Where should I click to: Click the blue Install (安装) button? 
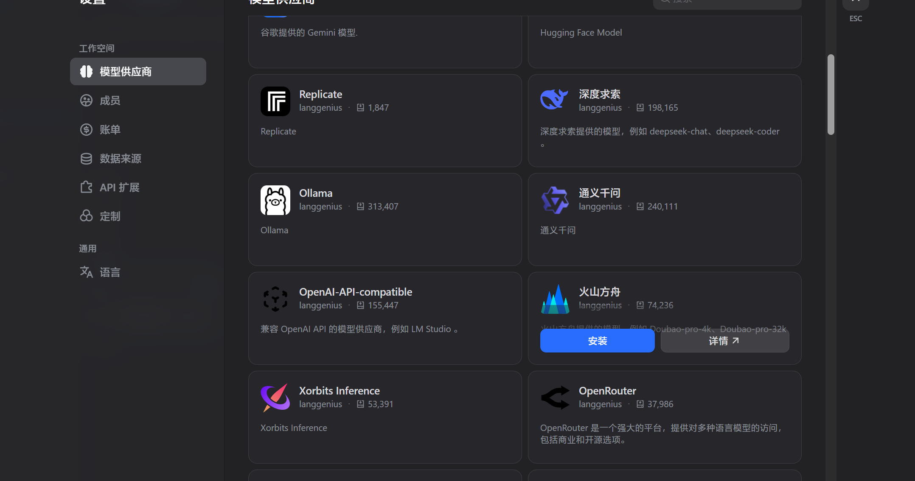pos(597,341)
